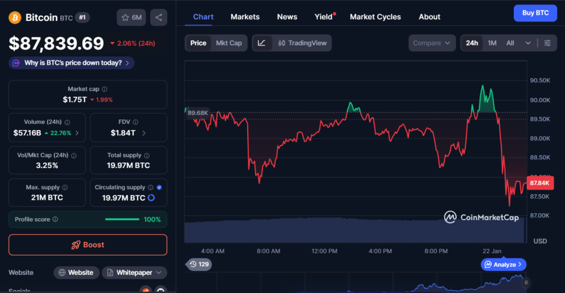Click the timeline range slider handle
This screenshot has height=293, width=565.
point(526,283)
